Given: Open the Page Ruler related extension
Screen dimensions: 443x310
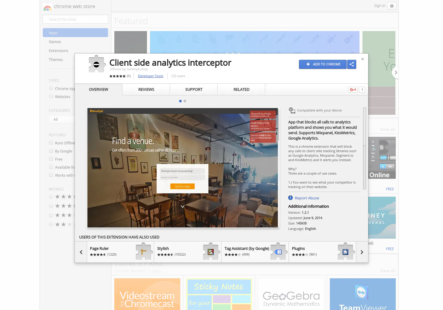Looking at the screenshot, I should coord(121,252).
